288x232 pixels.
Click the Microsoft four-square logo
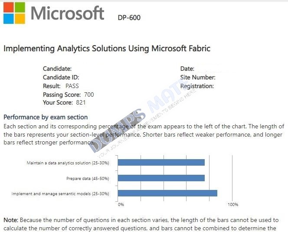[14, 13]
